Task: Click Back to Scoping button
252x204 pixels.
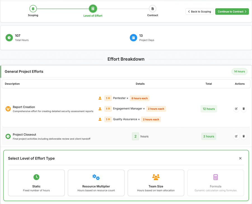Action: (200, 11)
